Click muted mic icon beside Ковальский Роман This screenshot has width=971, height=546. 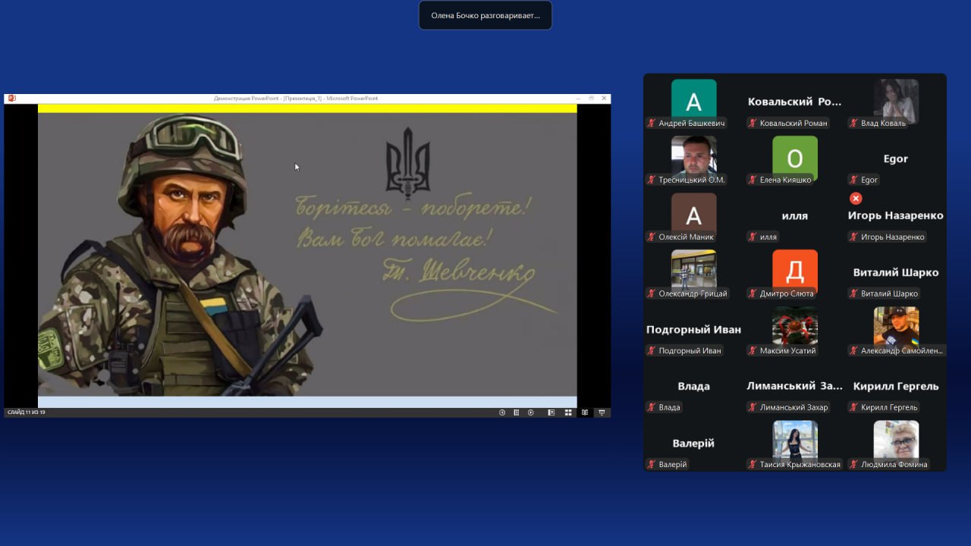pyautogui.click(x=753, y=123)
